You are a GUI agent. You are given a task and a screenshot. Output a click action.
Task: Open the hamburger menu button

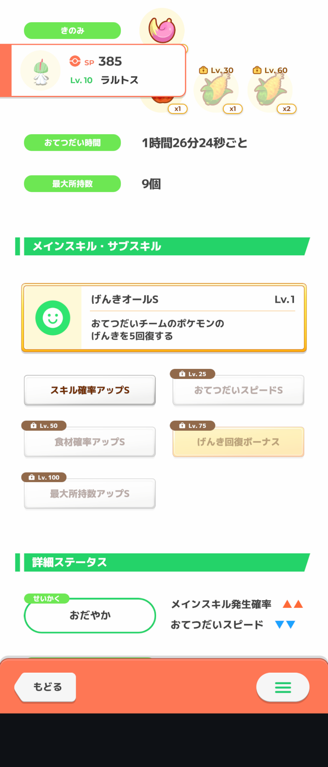click(283, 687)
